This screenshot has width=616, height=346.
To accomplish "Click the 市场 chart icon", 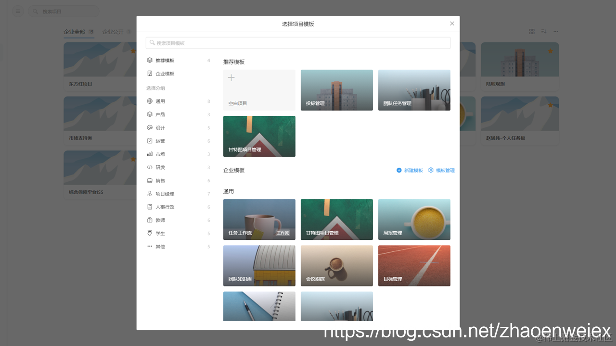I will click(x=150, y=154).
